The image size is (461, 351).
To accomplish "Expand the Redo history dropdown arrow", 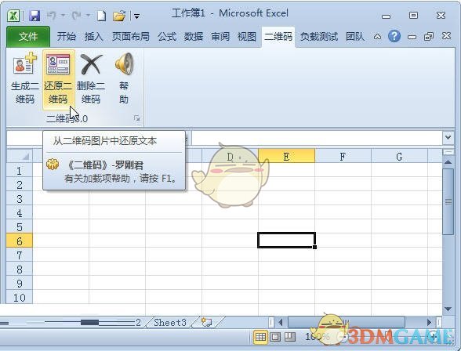I will (x=88, y=15).
